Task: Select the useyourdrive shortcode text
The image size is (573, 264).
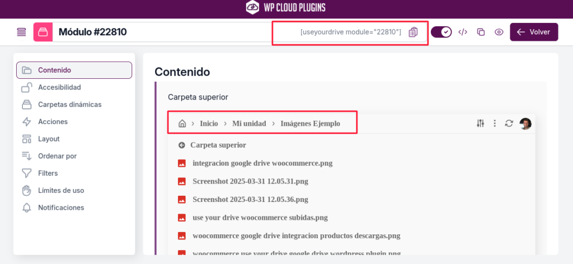Action: (350, 32)
